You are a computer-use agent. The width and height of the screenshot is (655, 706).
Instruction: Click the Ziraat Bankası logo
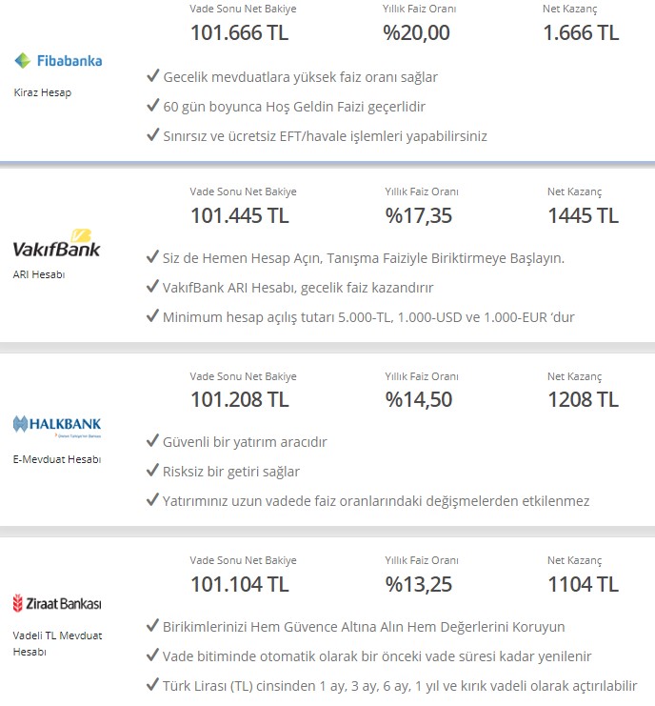57,603
